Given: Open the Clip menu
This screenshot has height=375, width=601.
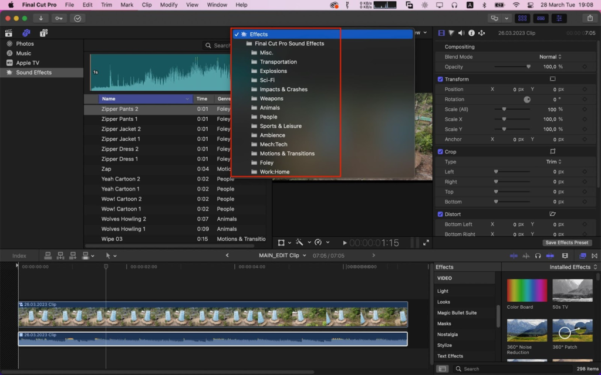Looking at the screenshot, I should 146,5.
